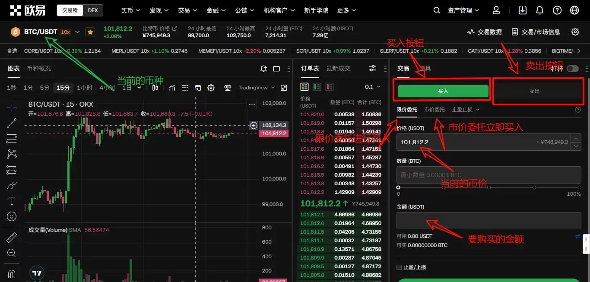Open the TradingView chart type dropdown
This screenshot has width=590, height=282.
[256, 87]
